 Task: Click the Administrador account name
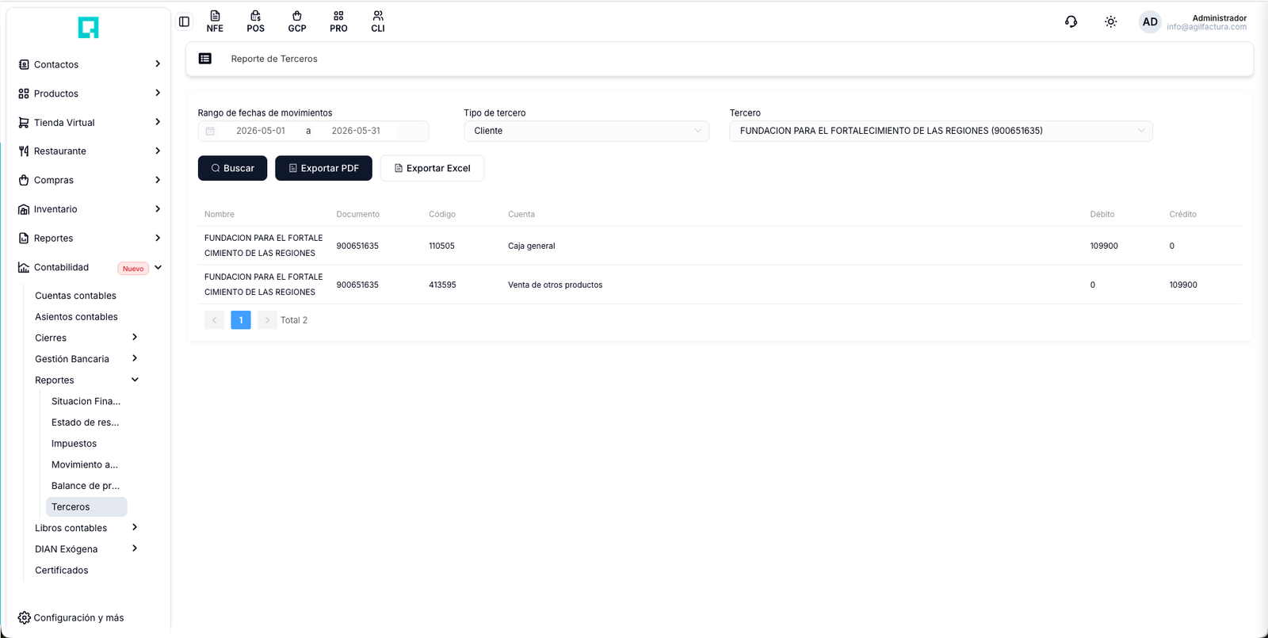pos(1219,17)
